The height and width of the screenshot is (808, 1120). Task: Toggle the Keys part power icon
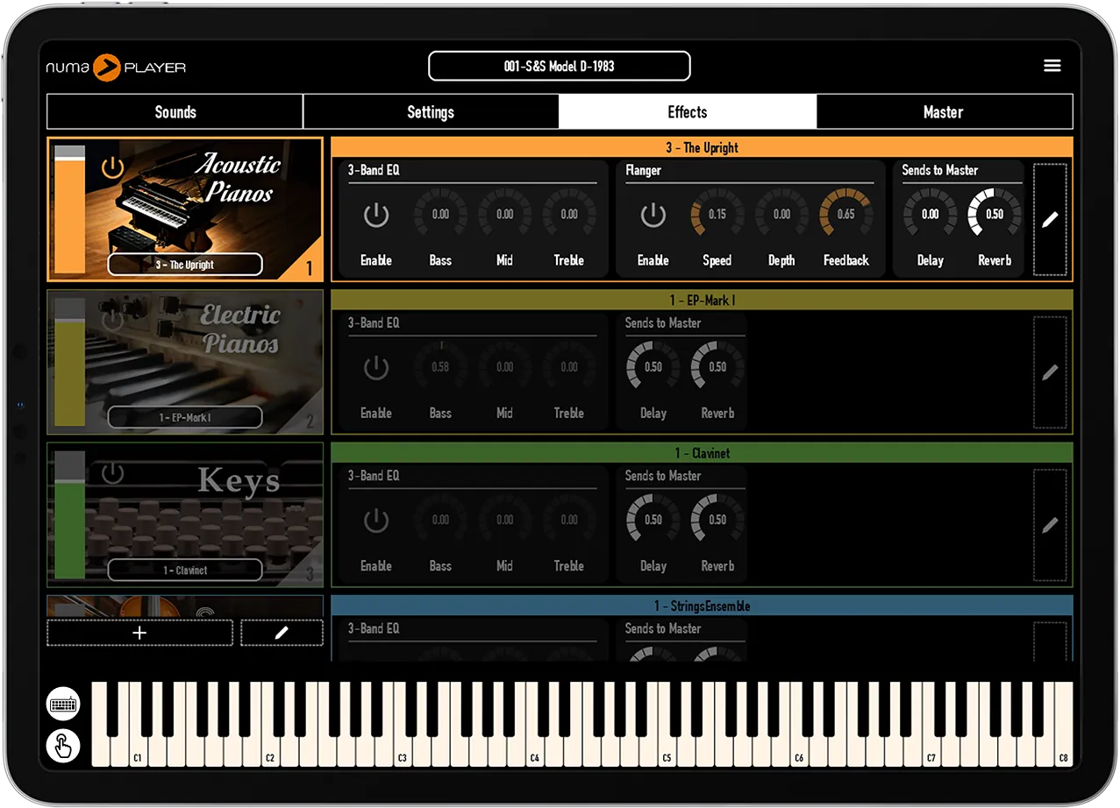coord(112,474)
